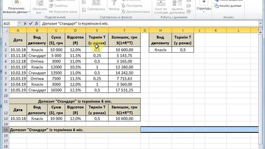Image resolution: width=265 pixels, height=149 pixels.
Task: Click cell with date 10.11.18
Action: point(18,55)
